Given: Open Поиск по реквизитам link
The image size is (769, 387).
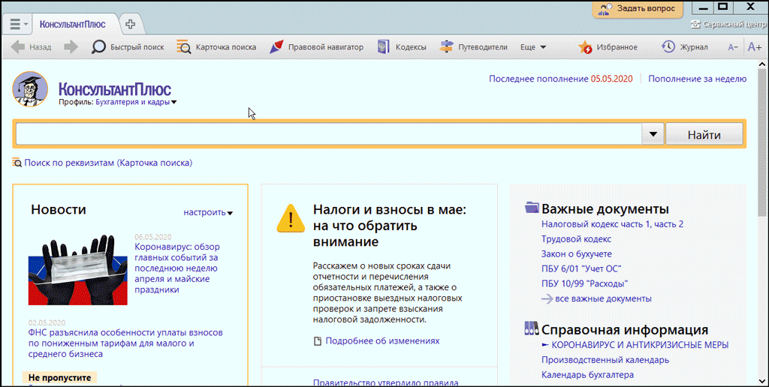Looking at the screenshot, I should tap(108, 163).
